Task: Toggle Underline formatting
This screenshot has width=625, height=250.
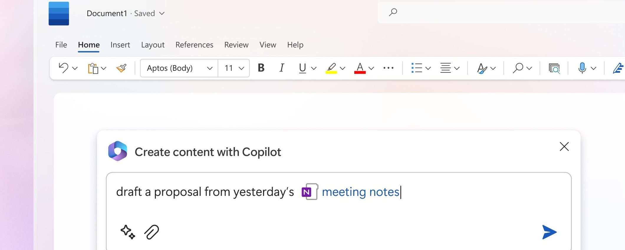Action: (x=302, y=68)
